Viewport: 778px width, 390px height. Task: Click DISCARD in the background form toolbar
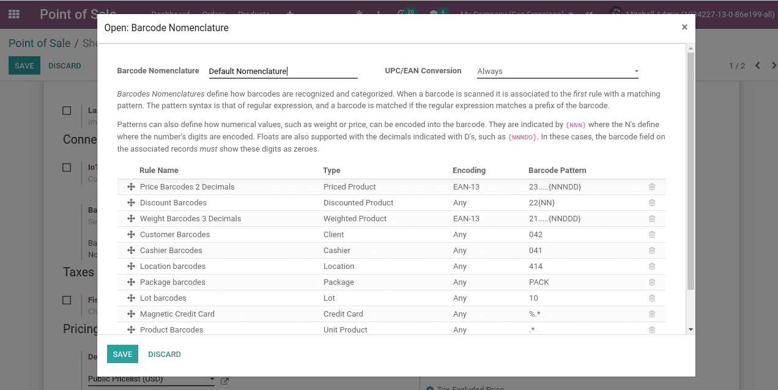pyautogui.click(x=65, y=65)
